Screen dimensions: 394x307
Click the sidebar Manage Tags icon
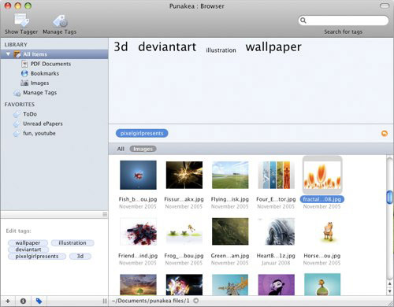17,93
